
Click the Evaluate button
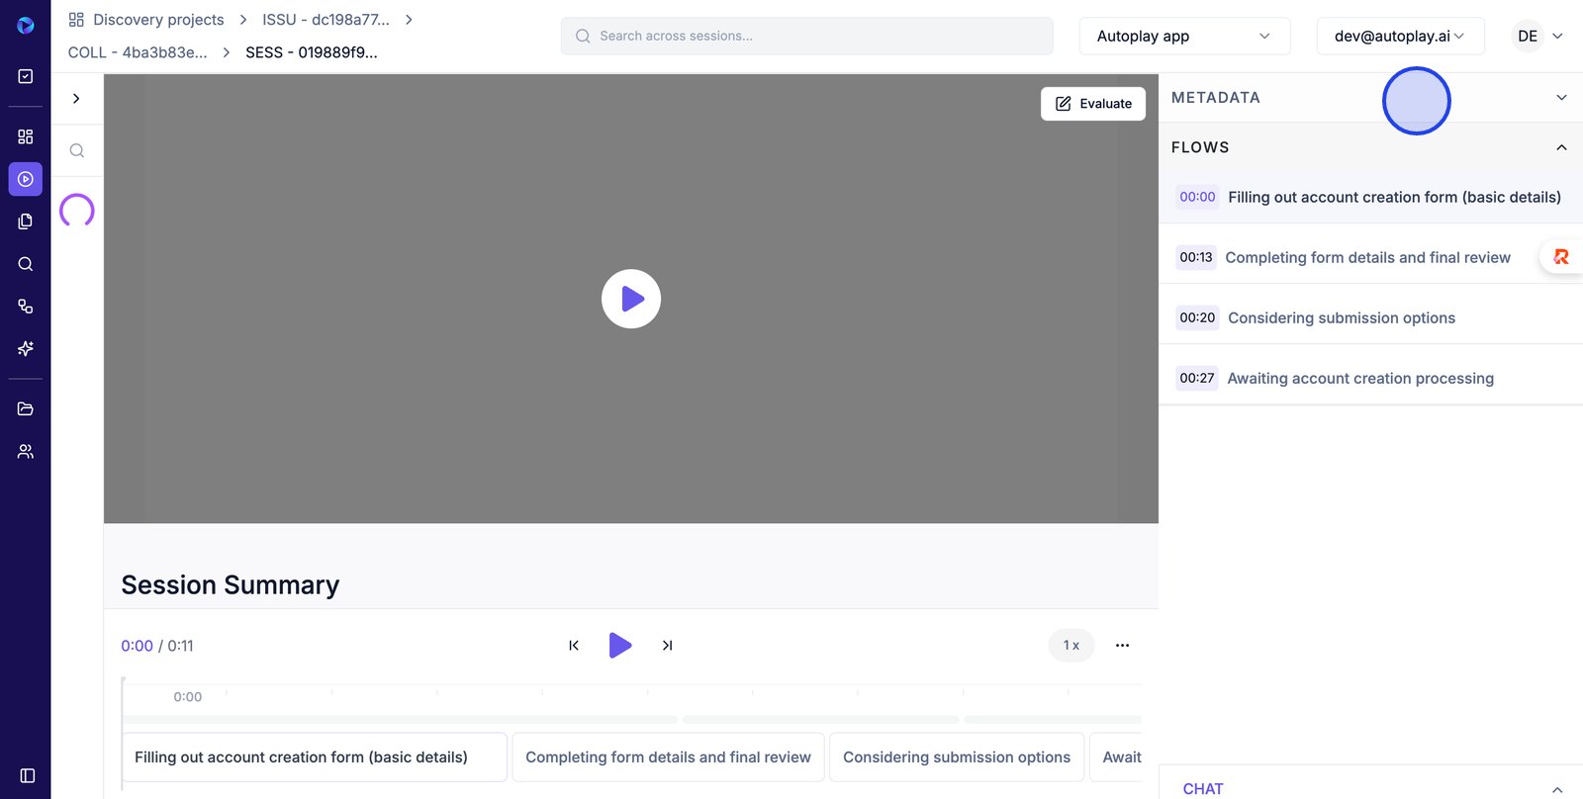(x=1093, y=104)
